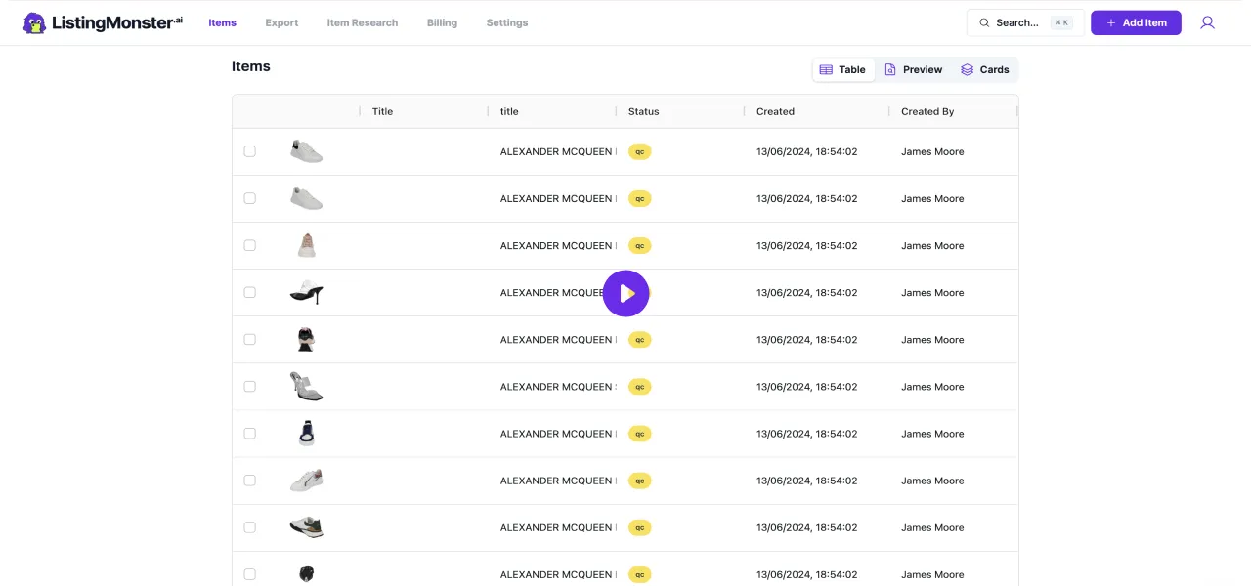Click the purple play button overlay
1251x586 pixels.
[x=625, y=293]
